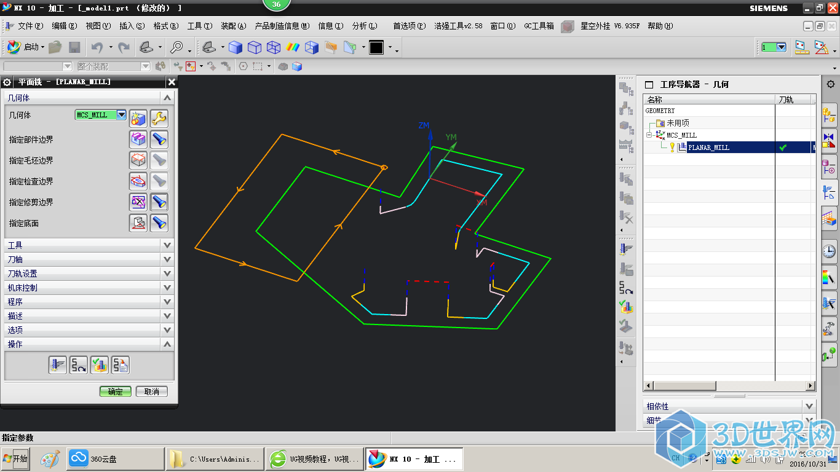Close the 平面铣 dialog
The width and height of the screenshot is (840, 472).
pyautogui.click(x=172, y=82)
